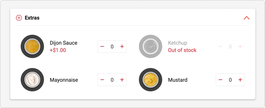Add one Mayonnaise using plus icon

[x=122, y=80]
